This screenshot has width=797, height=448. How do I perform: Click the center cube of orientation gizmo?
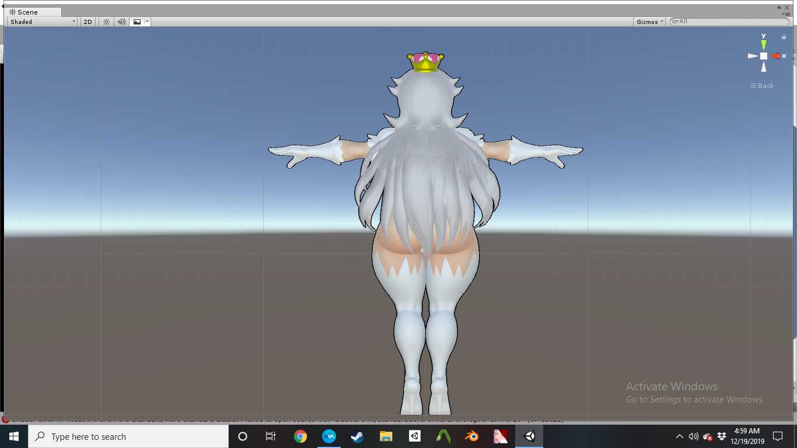click(764, 56)
